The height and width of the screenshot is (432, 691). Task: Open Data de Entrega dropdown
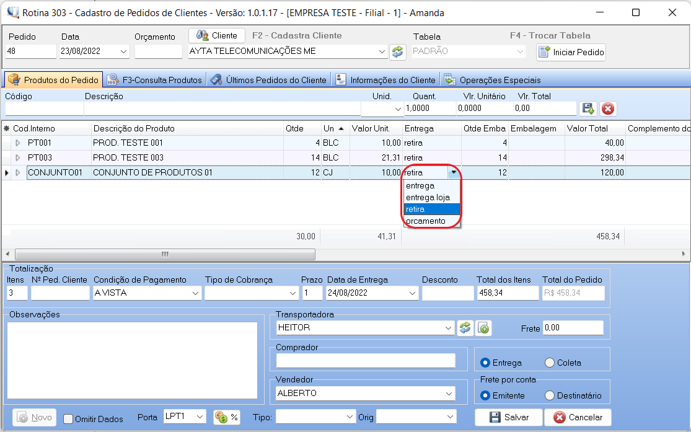[x=412, y=293]
